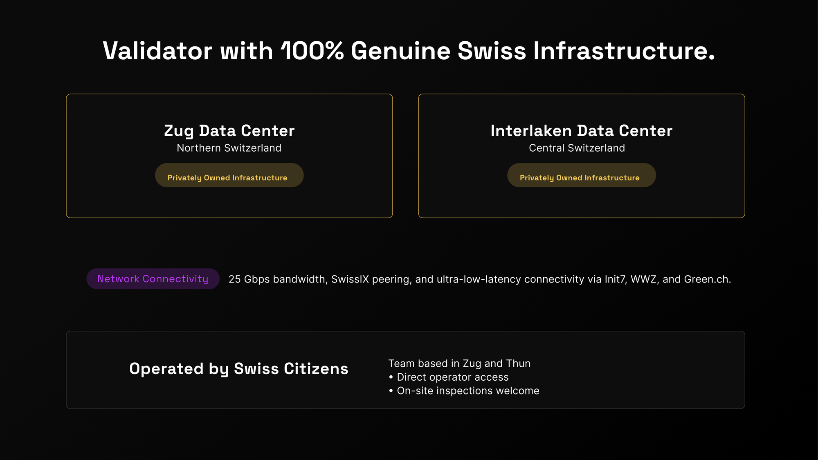Click the Team based in Zug and Thun text
The width and height of the screenshot is (818, 460).
coord(459,363)
